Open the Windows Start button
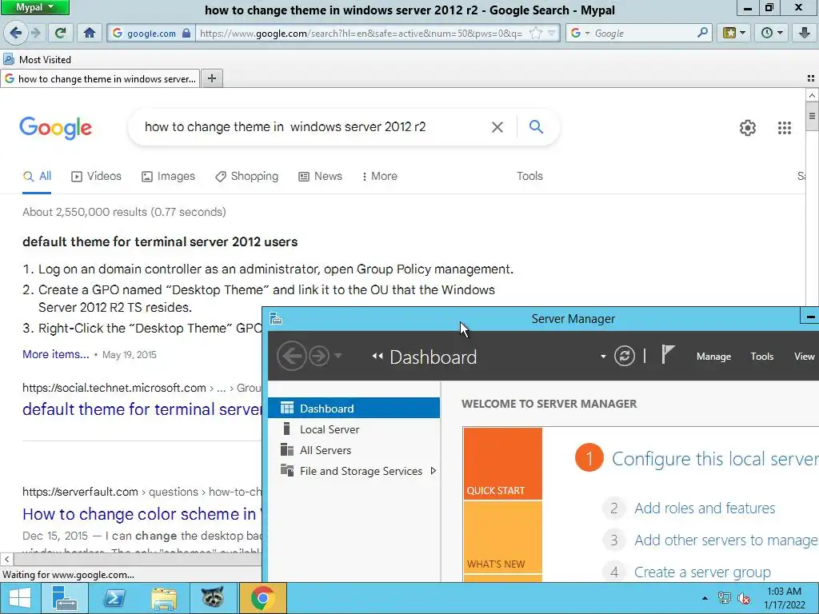 pyautogui.click(x=20, y=598)
